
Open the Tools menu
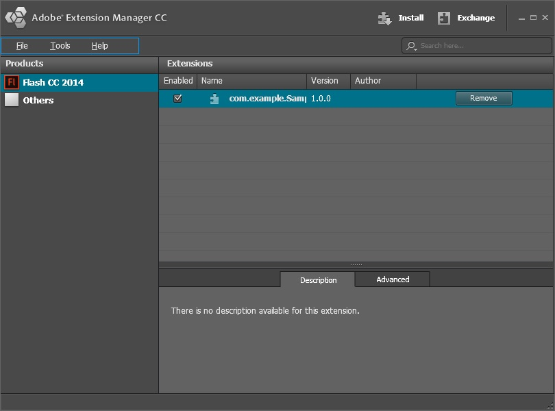pos(60,45)
